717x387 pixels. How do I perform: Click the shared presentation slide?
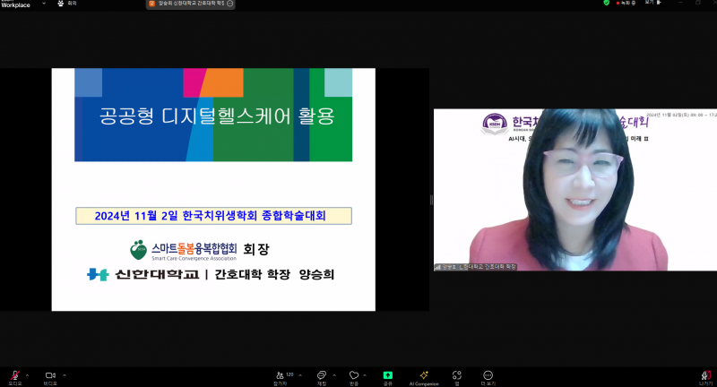click(x=212, y=189)
